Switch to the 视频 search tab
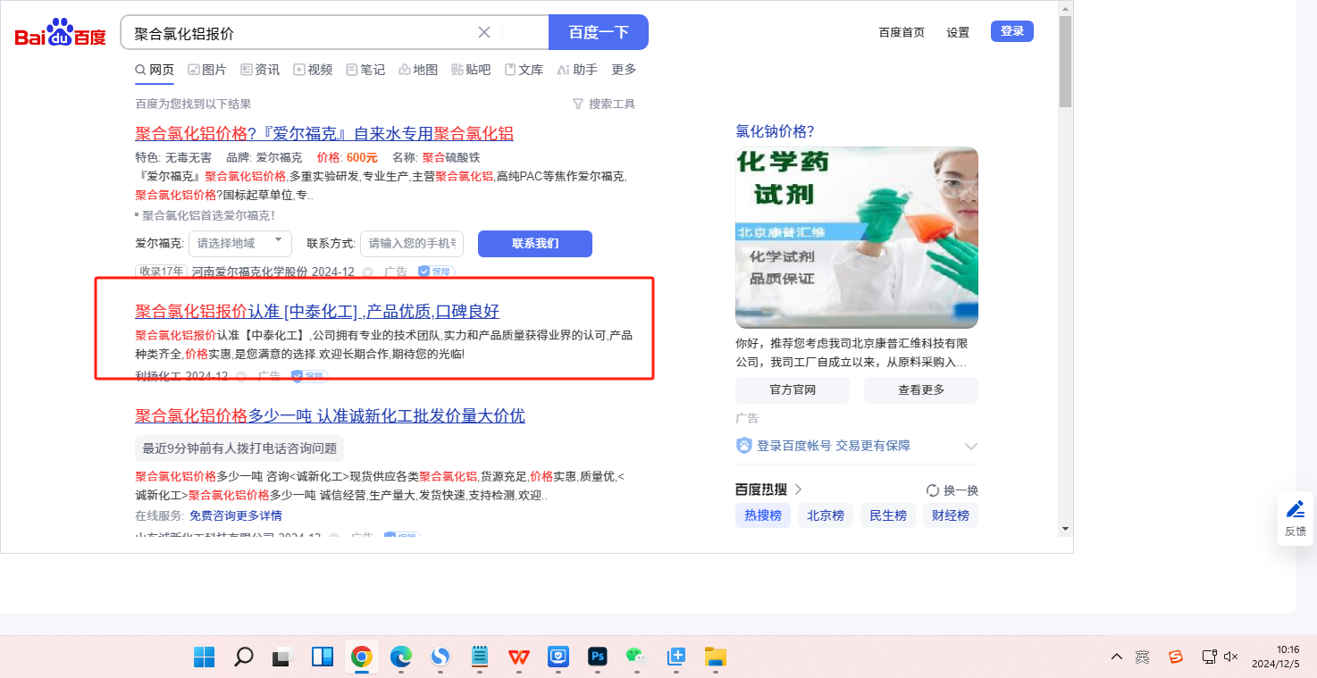The height and width of the screenshot is (678, 1317). (x=313, y=70)
